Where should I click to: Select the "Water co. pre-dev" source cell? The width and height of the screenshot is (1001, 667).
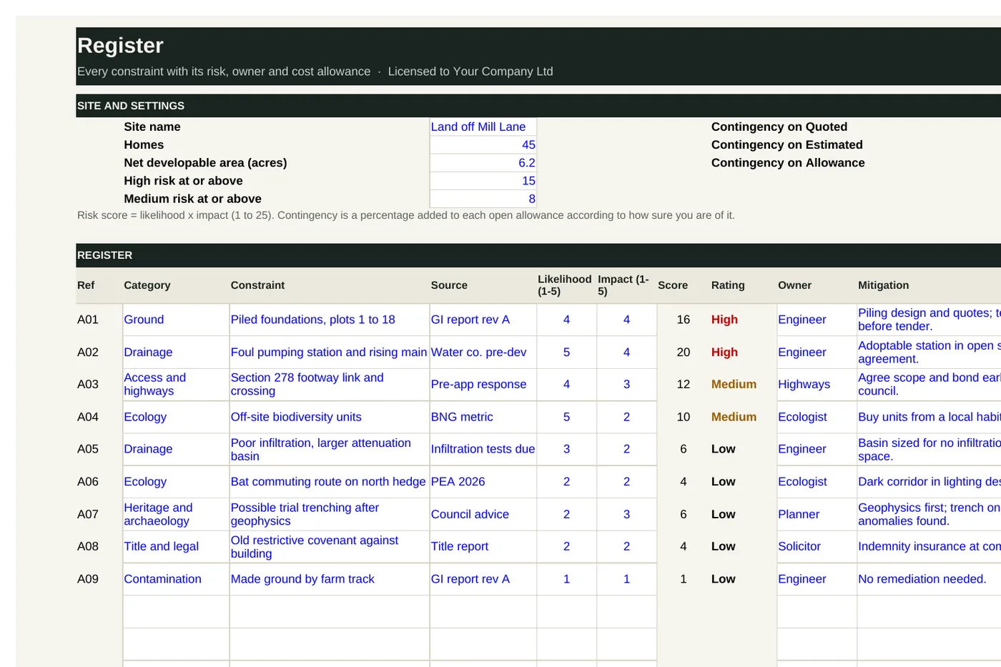coord(483,352)
